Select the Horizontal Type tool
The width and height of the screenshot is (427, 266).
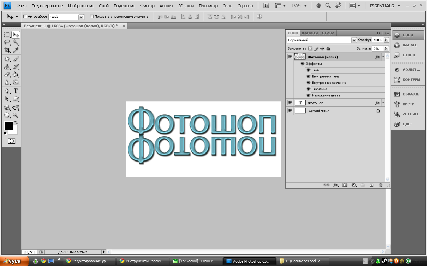pos(15,91)
